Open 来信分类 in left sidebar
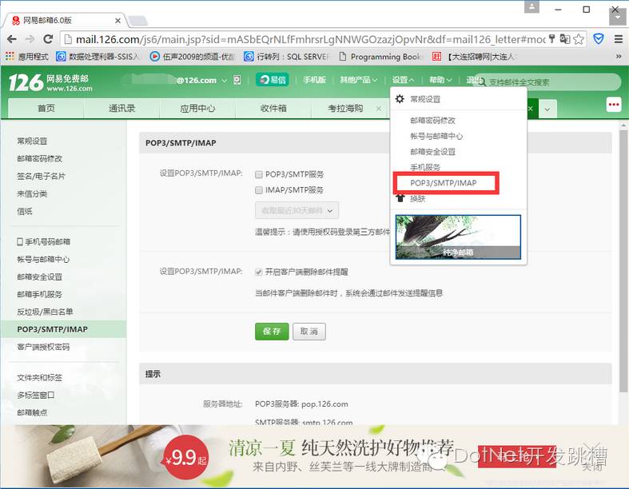This screenshot has height=489, width=629. click(x=32, y=193)
